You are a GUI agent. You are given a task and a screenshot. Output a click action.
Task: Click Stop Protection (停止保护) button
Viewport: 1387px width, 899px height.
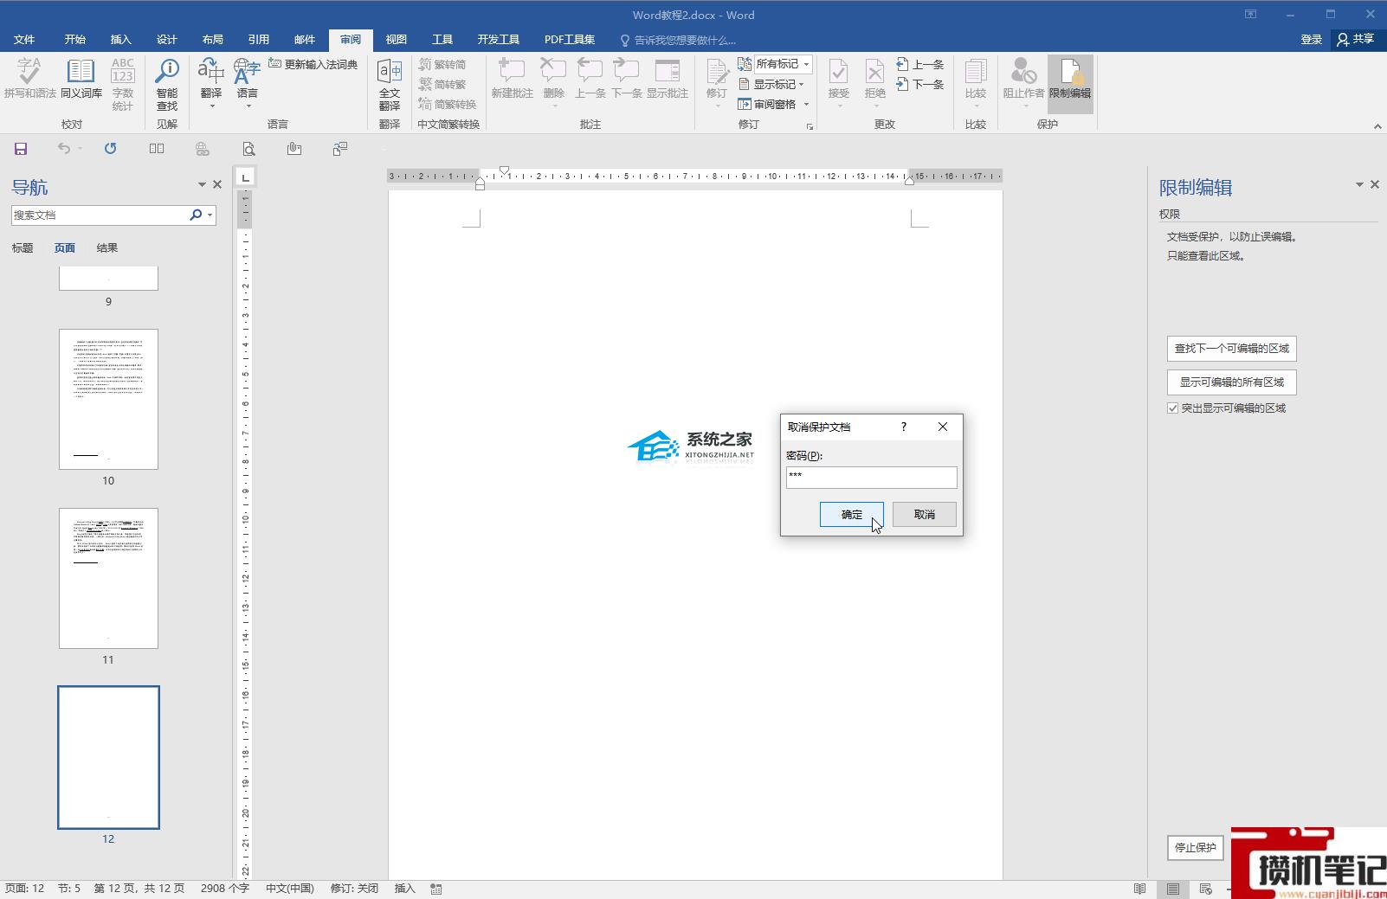click(1196, 848)
